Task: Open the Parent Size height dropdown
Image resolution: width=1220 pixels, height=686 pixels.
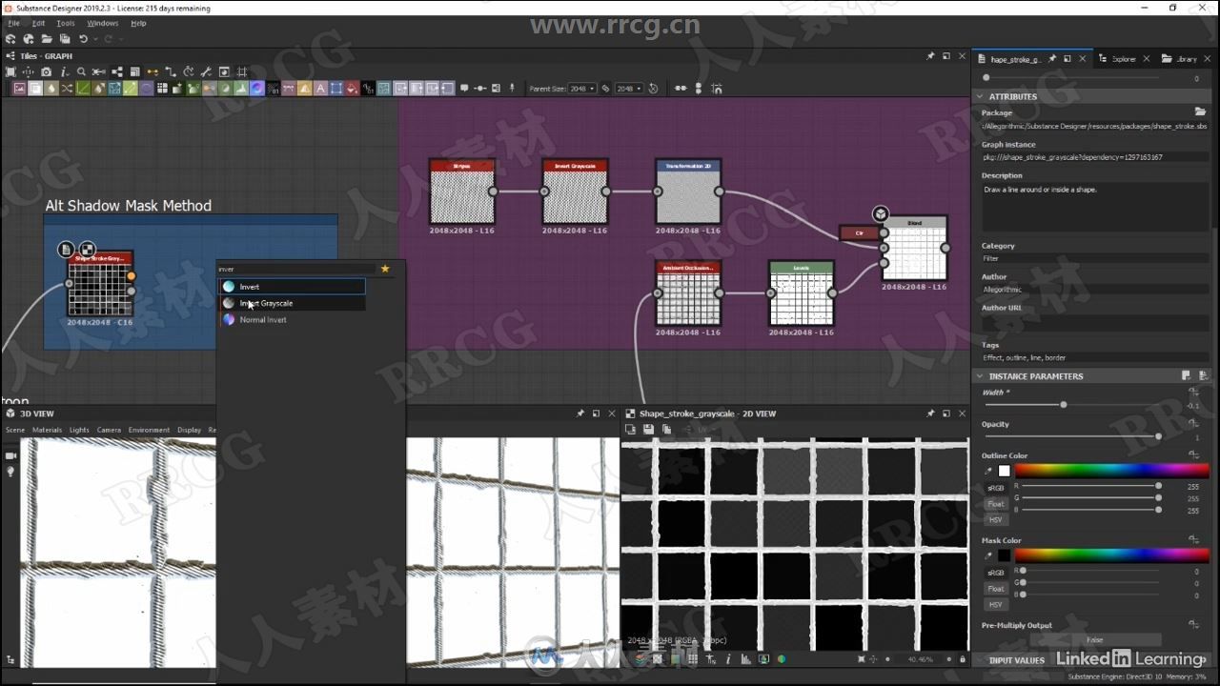Action: point(628,89)
